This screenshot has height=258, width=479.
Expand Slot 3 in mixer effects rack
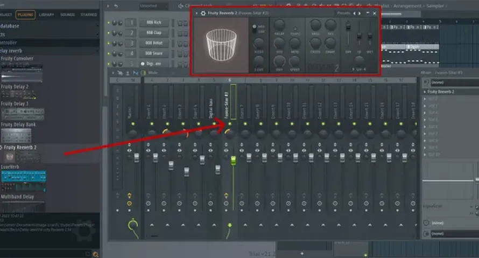coord(425,106)
